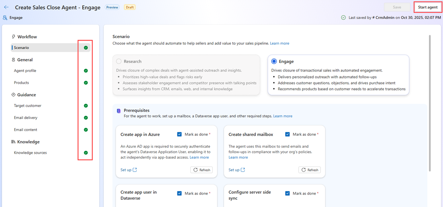Click the Last saved green check icon
Screen dimensions: 443x207
(343, 17)
